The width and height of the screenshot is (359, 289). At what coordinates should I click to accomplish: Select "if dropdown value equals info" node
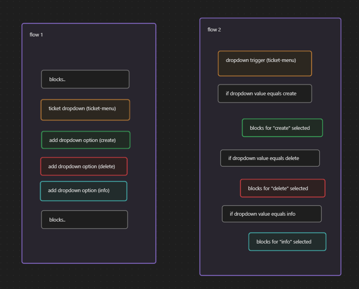pos(272,214)
